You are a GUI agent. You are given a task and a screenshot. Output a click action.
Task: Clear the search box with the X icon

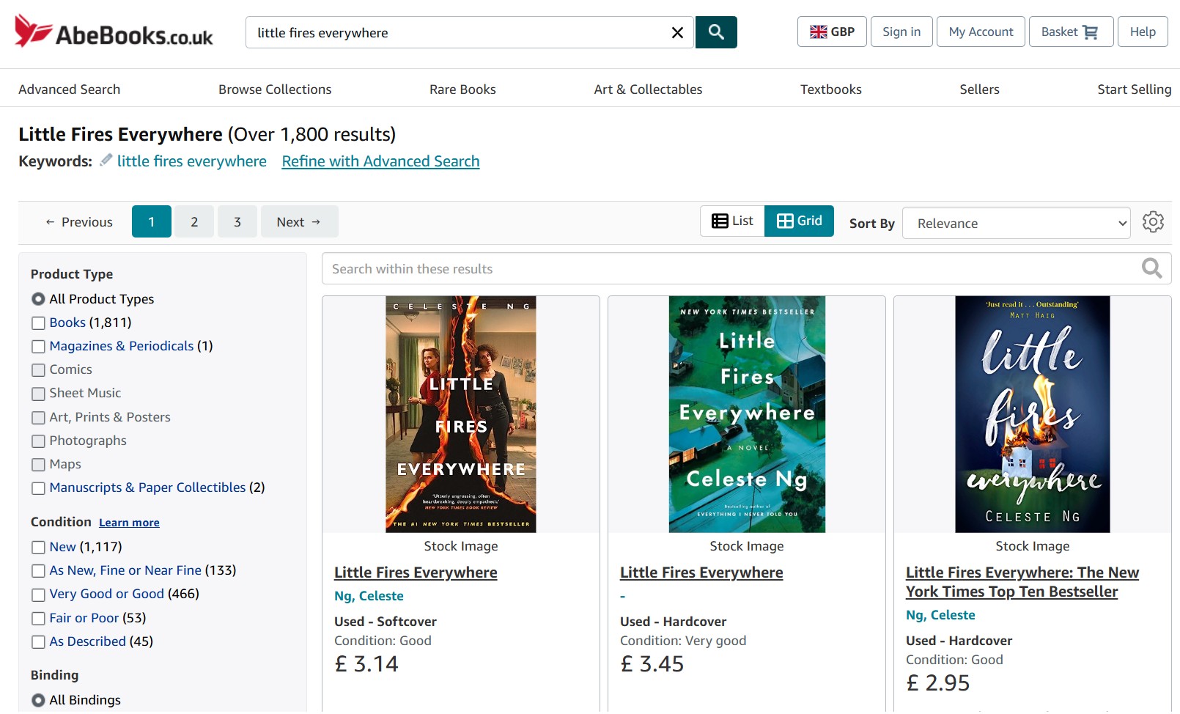[675, 32]
